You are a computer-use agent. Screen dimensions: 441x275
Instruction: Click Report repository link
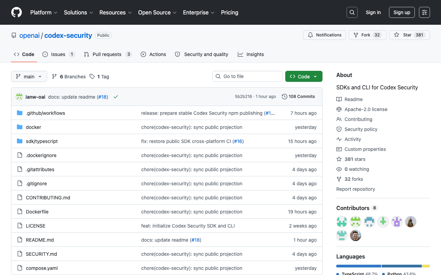click(356, 189)
